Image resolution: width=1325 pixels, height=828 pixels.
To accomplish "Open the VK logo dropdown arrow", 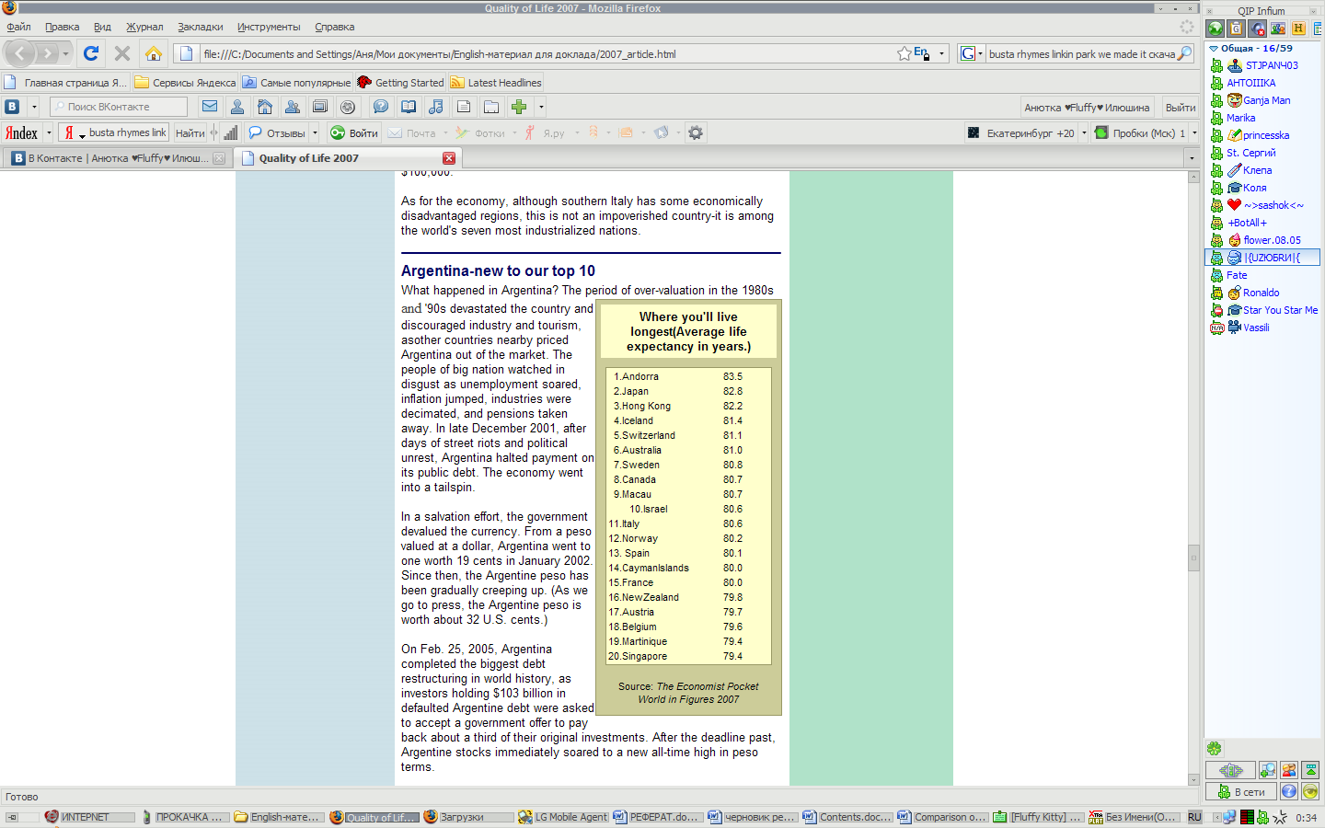I will (34, 107).
